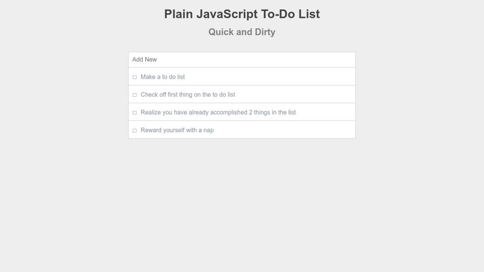Select the 'Check off first thing on the to do list' text
484x272 pixels.
click(188, 95)
